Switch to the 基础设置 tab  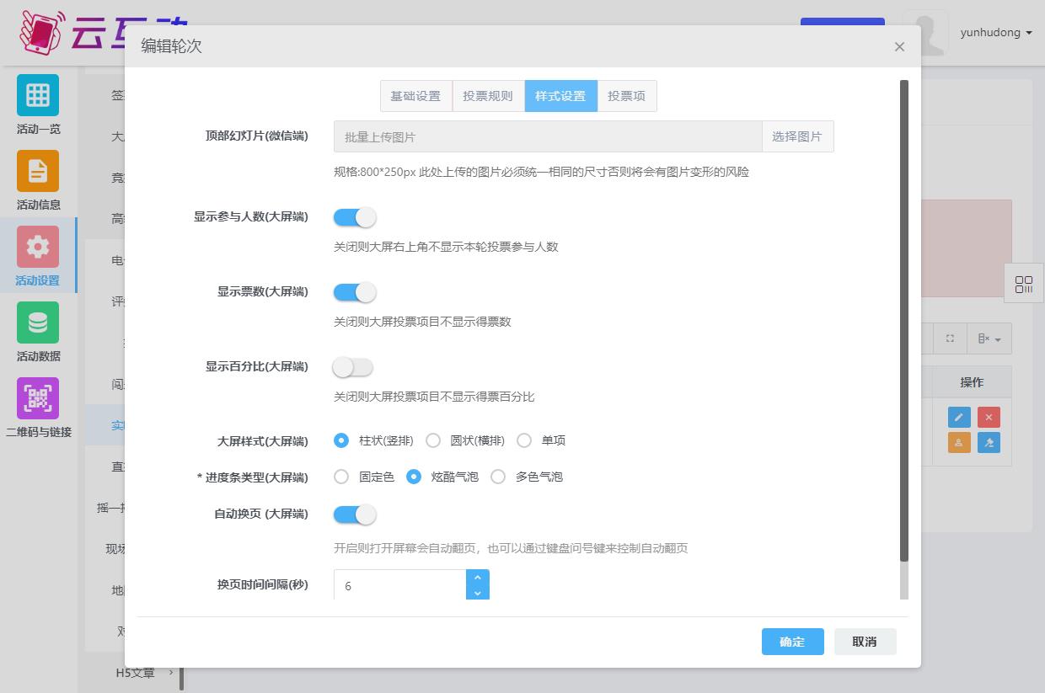pos(415,96)
